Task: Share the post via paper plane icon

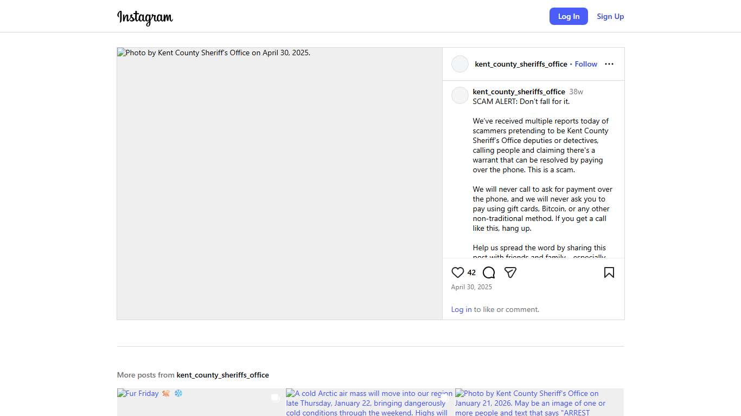Action: [x=510, y=272]
